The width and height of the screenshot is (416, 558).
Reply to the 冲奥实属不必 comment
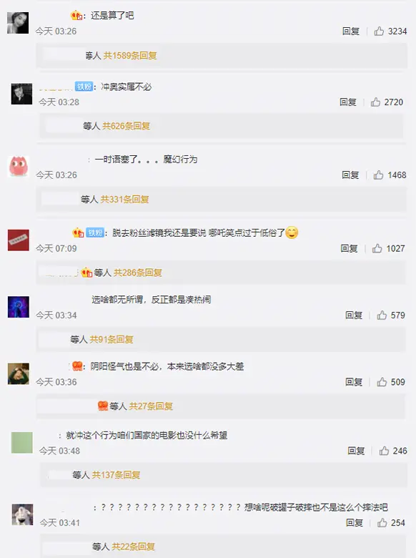pyautogui.click(x=347, y=102)
